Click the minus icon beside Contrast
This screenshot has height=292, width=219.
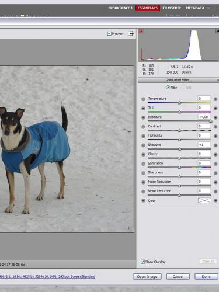pos(143,127)
